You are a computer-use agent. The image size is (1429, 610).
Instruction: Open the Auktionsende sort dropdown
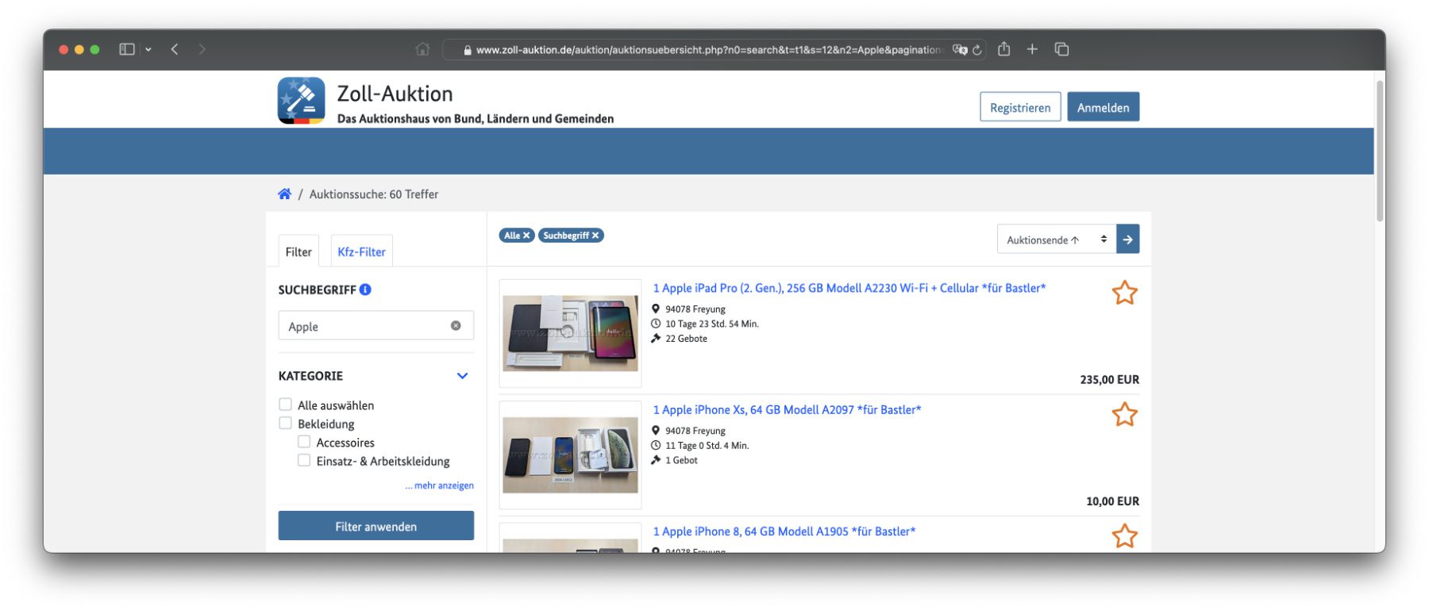(1055, 240)
